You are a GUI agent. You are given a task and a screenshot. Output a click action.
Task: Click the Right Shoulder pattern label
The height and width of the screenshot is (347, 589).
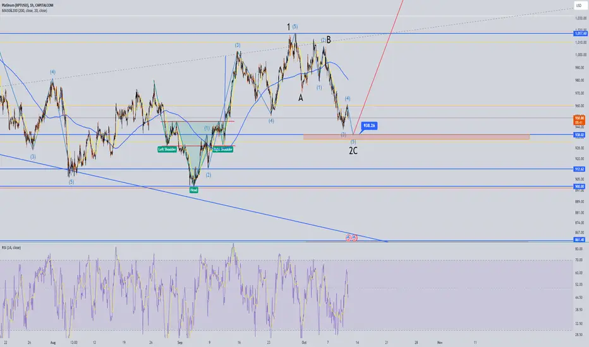pyautogui.click(x=222, y=150)
